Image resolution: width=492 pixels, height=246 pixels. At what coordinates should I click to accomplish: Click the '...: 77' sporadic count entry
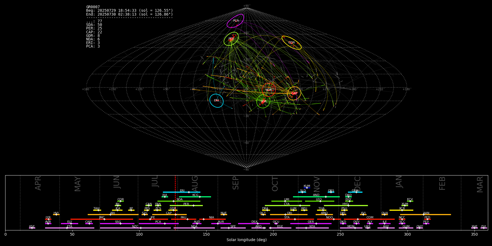point(94,21)
